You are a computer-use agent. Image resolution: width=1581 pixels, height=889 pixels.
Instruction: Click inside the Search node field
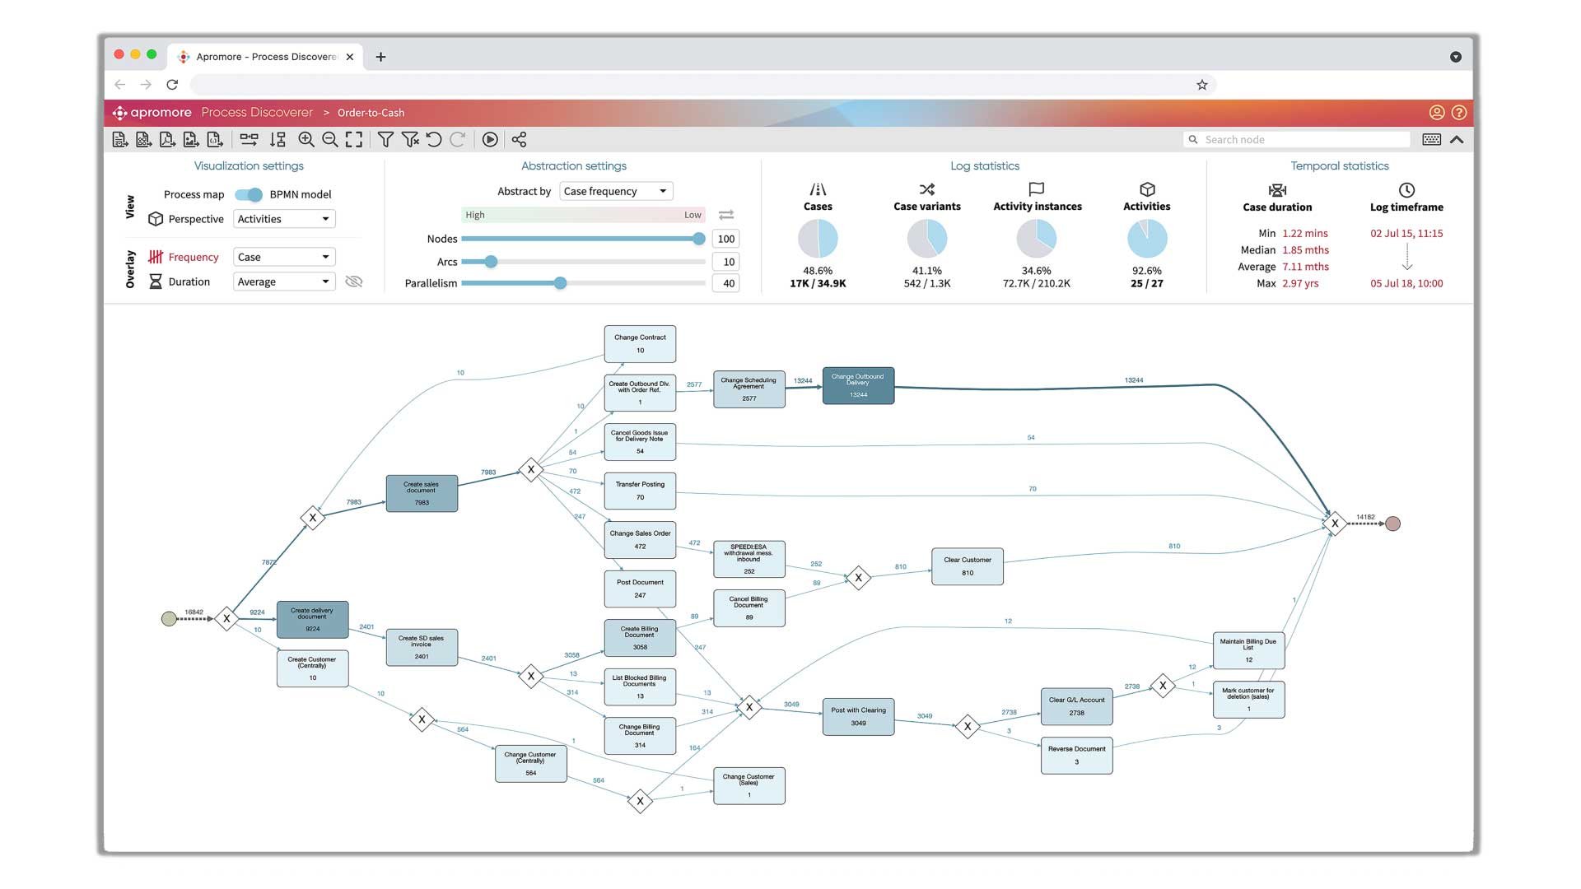(x=1293, y=139)
